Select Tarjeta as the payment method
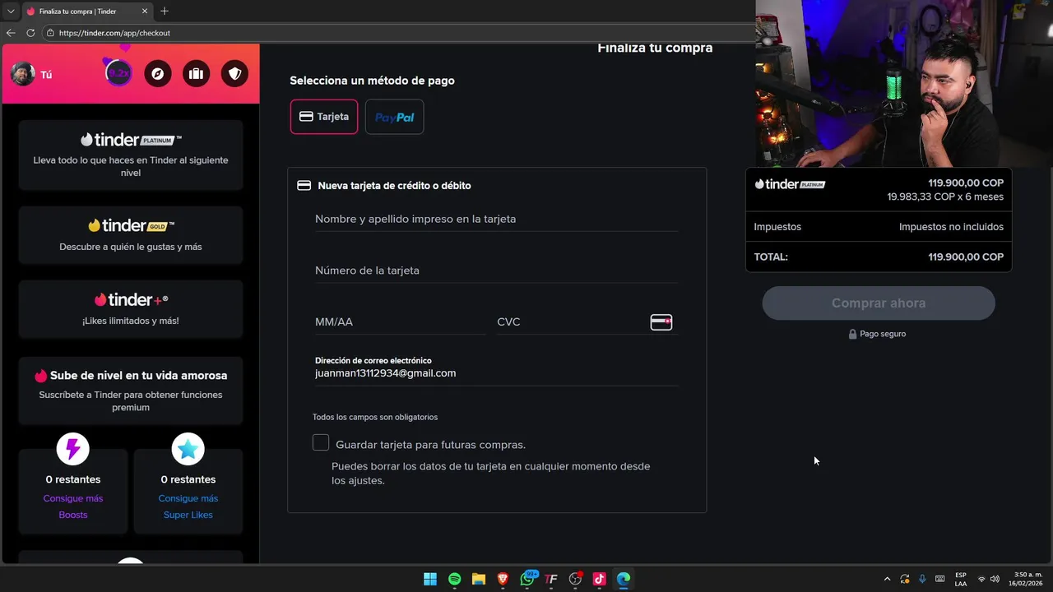This screenshot has height=592, width=1053. coord(324,117)
